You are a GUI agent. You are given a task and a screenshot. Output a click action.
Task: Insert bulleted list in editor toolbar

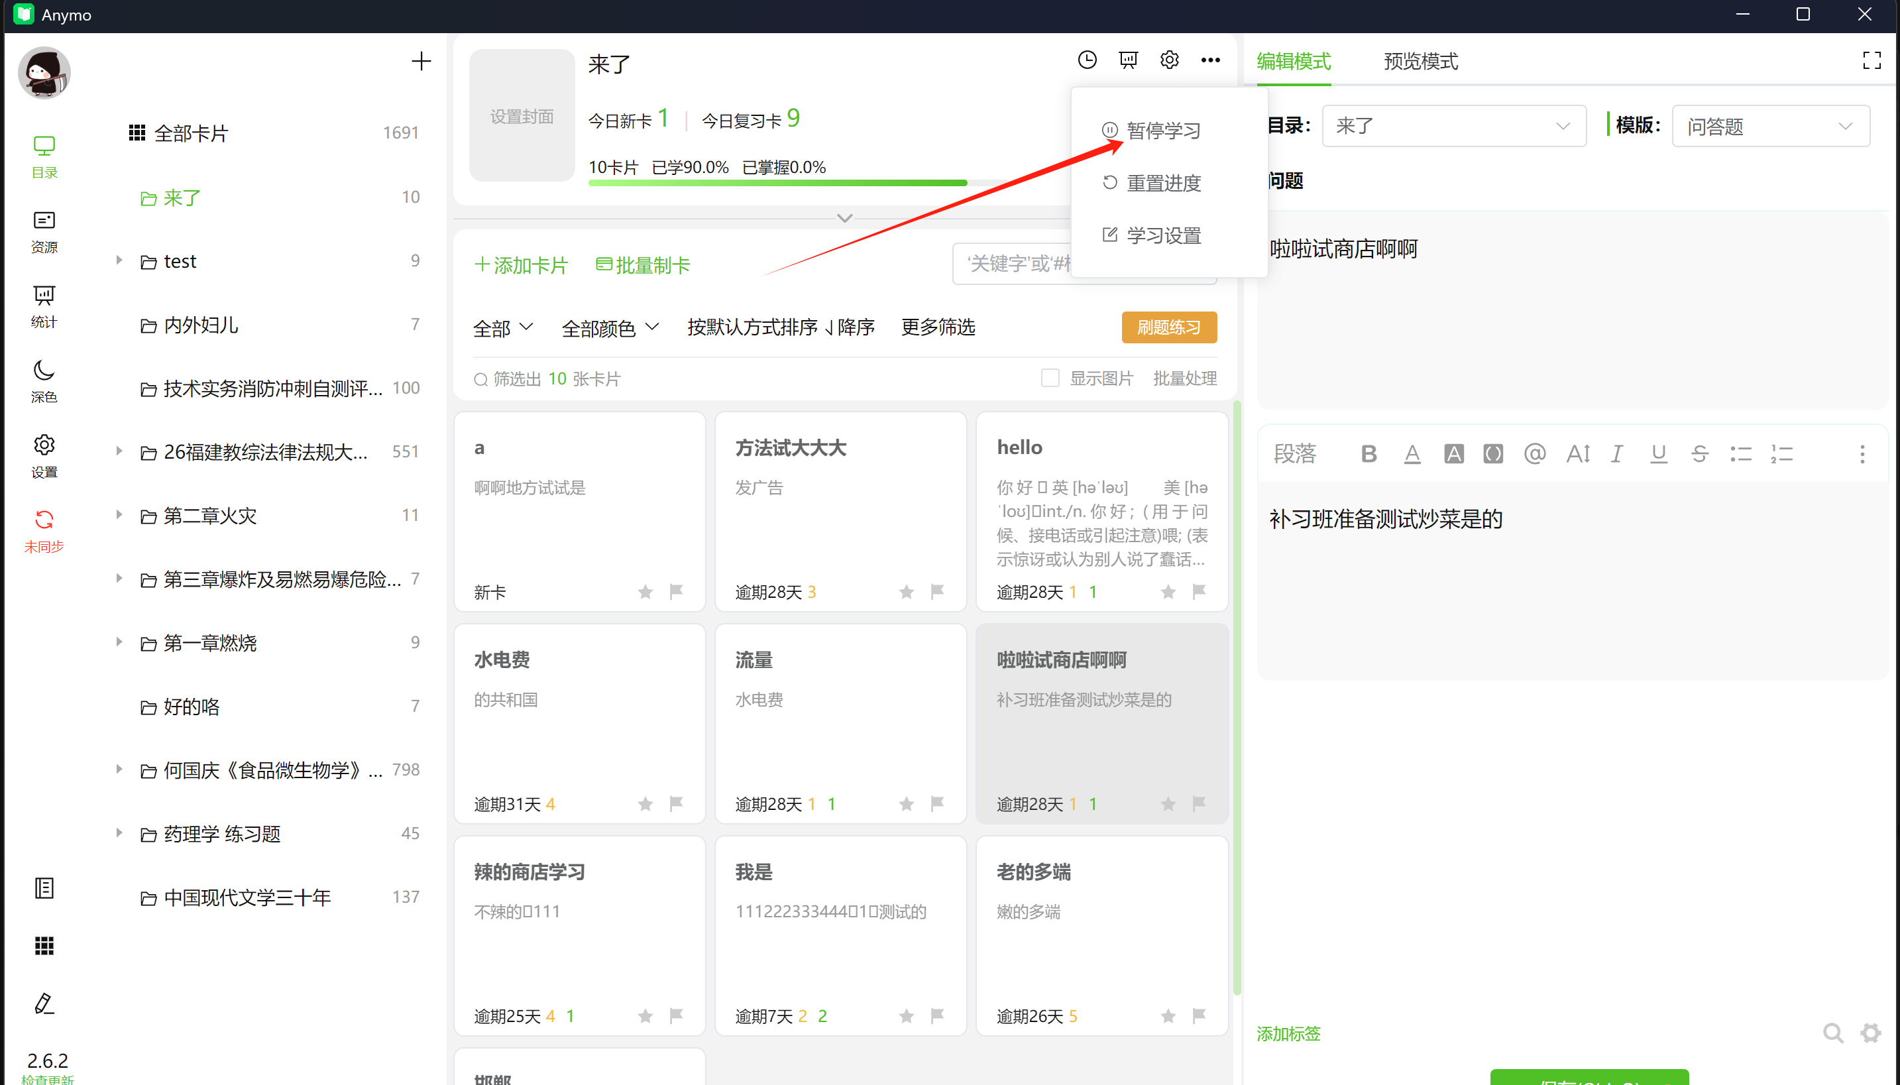[1740, 454]
